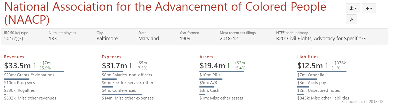Click '$23m: Grants & donations' row
Viewport: 416px width, 108px height.
click(x=29, y=75)
